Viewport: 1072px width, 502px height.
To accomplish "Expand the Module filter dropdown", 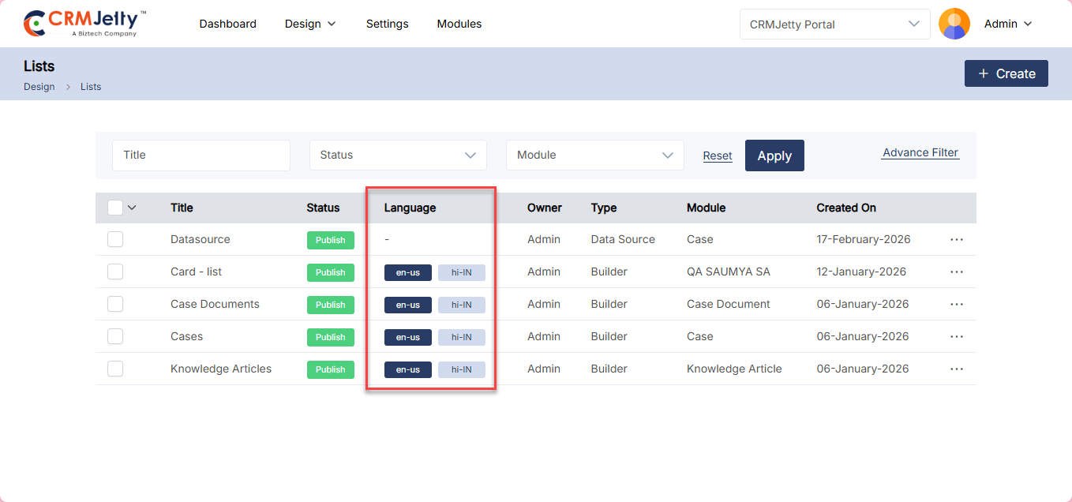I will (x=594, y=155).
